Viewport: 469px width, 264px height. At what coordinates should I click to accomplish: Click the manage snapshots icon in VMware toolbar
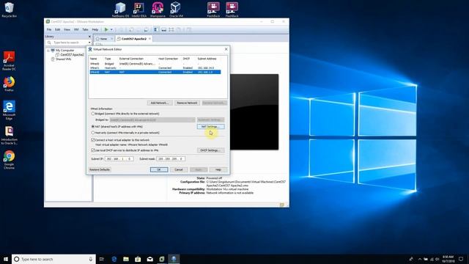click(x=146, y=29)
